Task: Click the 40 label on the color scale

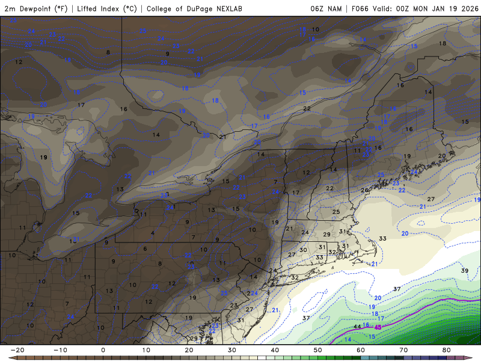Action: pyautogui.click(x=275, y=350)
